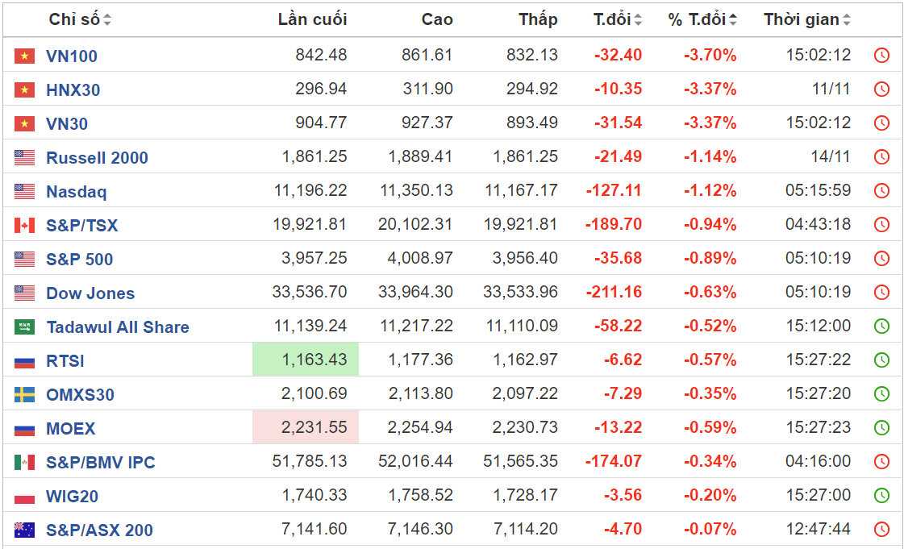Click the Canada flag beside S&P/TSX
Viewport: 904px width, 549px height.
tap(24, 226)
